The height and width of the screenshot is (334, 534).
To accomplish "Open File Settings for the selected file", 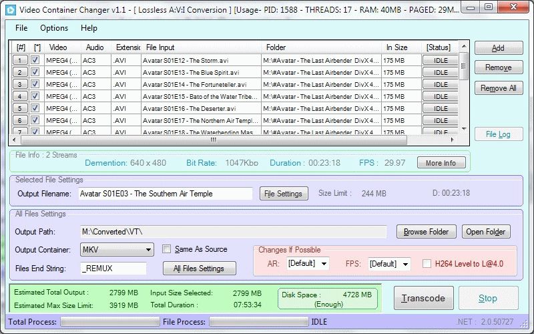I will (x=284, y=194).
